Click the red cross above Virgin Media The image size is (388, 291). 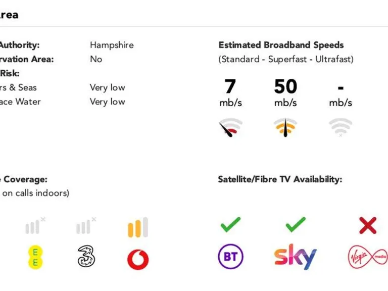coord(367,225)
